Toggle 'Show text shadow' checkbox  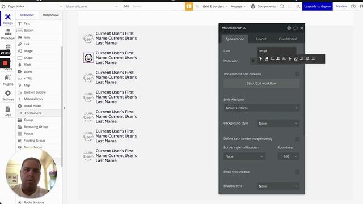pos(297,172)
